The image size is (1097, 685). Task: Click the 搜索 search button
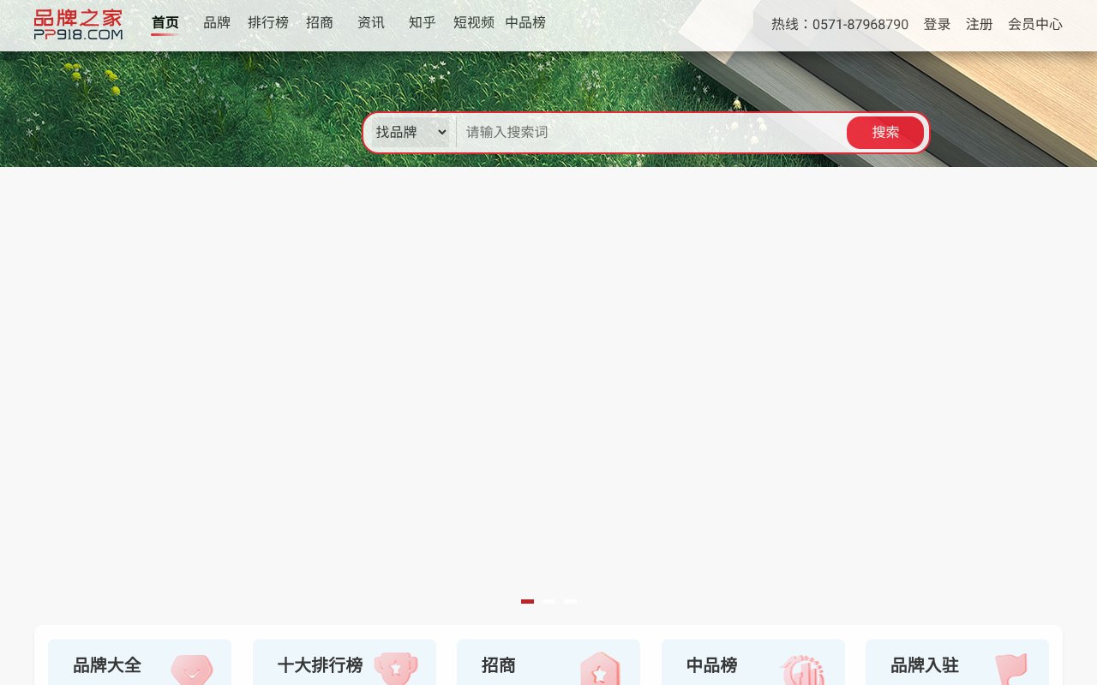click(x=885, y=132)
